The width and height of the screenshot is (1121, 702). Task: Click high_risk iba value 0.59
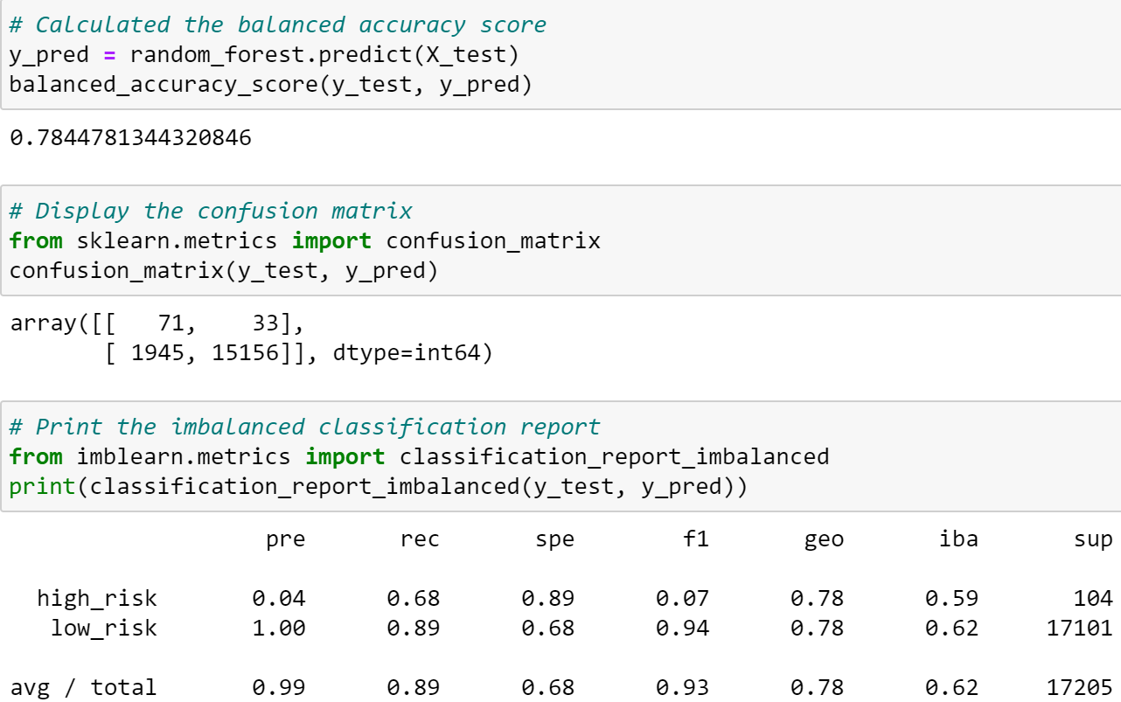(x=951, y=599)
